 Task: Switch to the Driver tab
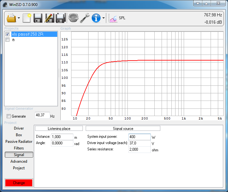coord(19,128)
